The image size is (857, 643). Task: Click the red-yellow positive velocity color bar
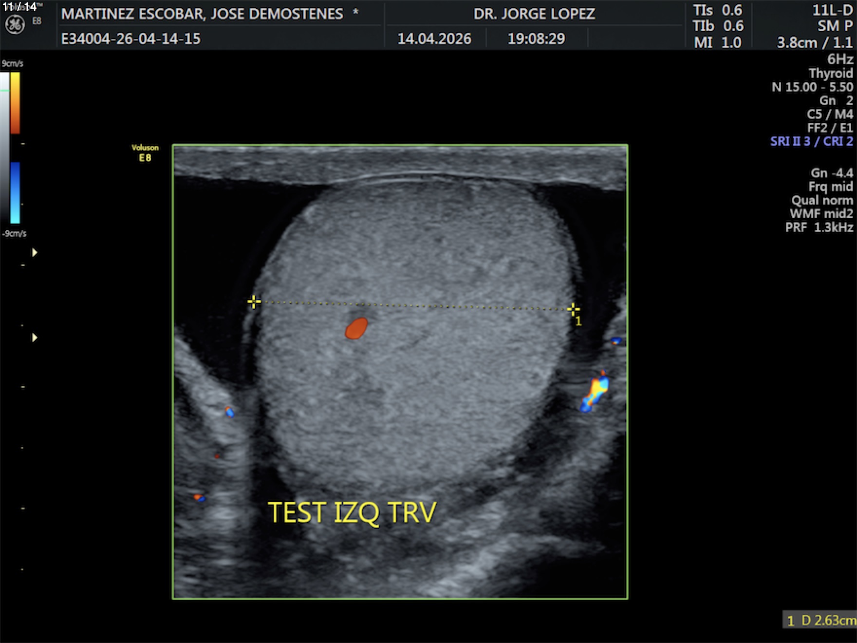[15, 103]
